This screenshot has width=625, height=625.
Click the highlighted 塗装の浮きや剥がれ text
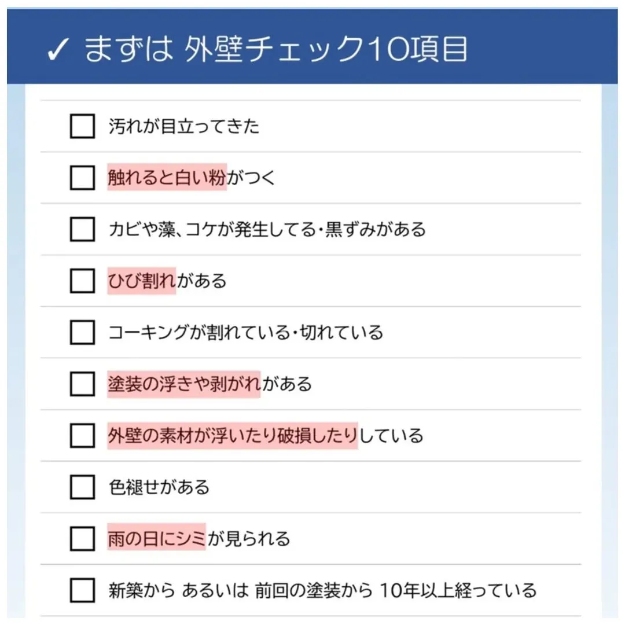pos(183,384)
